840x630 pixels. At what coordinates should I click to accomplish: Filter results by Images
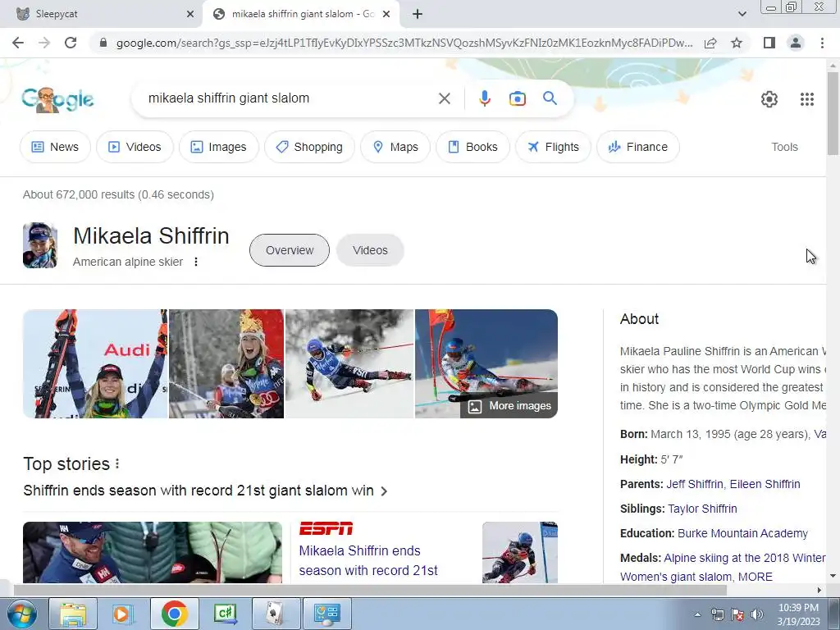pyautogui.click(x=218, y=147)
